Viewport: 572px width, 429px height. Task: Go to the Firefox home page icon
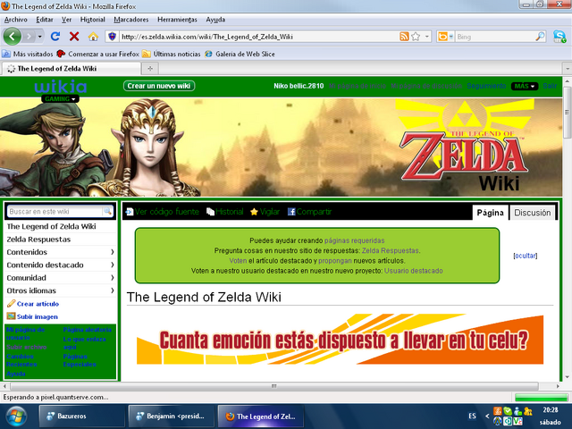[x=93, y=37]
